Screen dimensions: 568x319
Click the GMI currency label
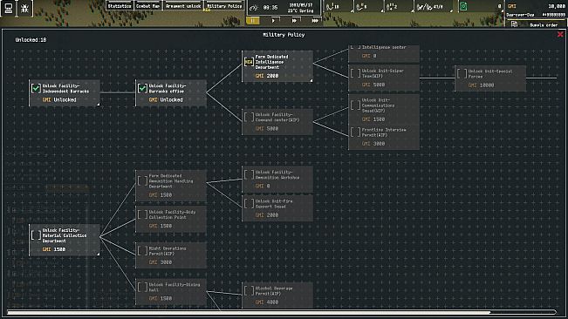click(x=512, y=6)
